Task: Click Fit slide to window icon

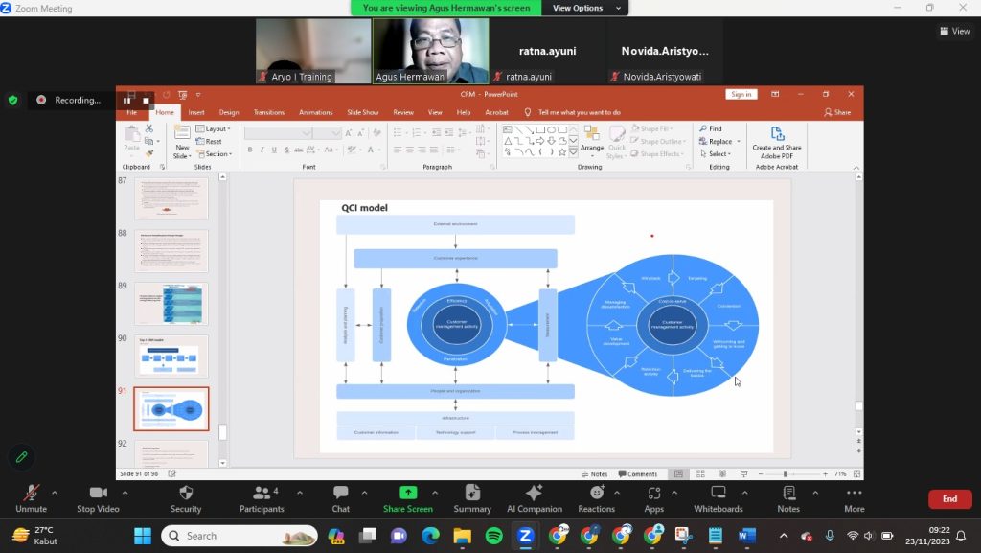Action: click(856, 474)
